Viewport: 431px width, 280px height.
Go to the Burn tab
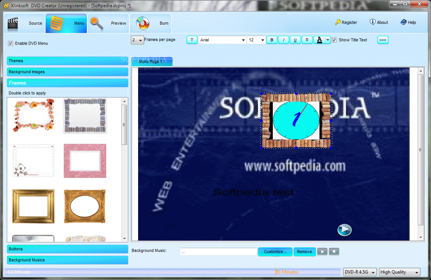point(150,24)
